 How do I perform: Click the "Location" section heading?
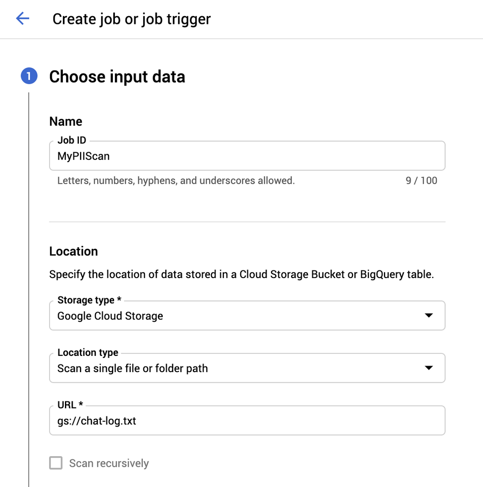[73, 251]
